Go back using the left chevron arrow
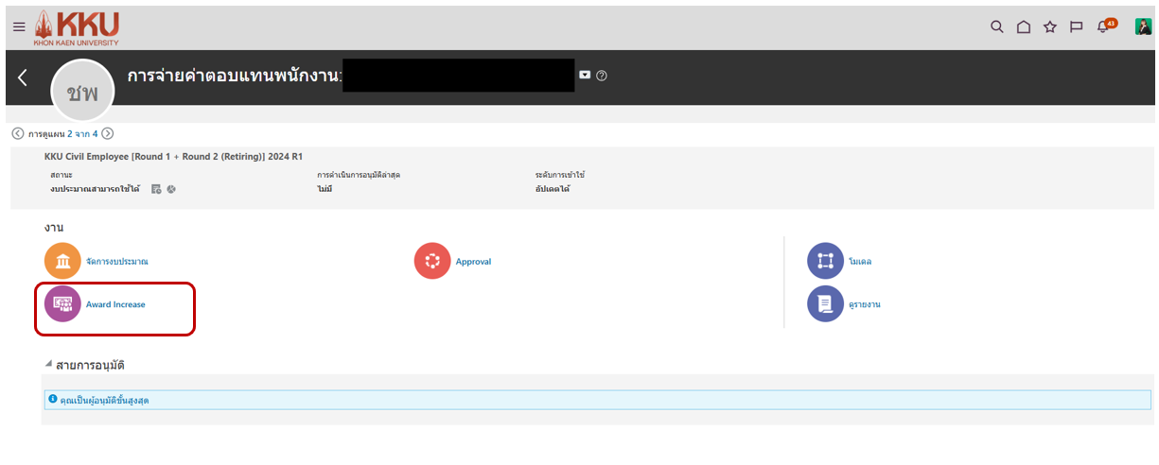 (x=23, y=77)
